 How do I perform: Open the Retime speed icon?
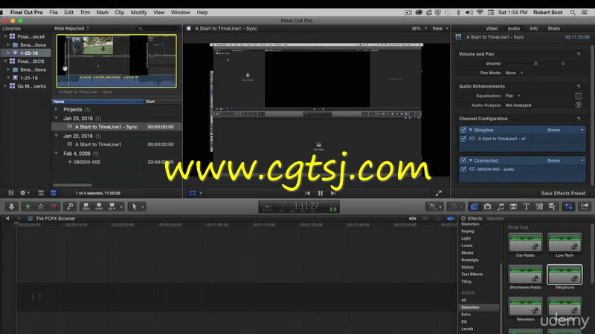pos(454,207)
